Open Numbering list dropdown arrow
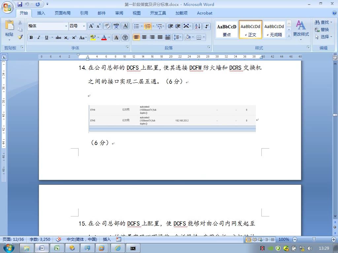 (153, 26)
